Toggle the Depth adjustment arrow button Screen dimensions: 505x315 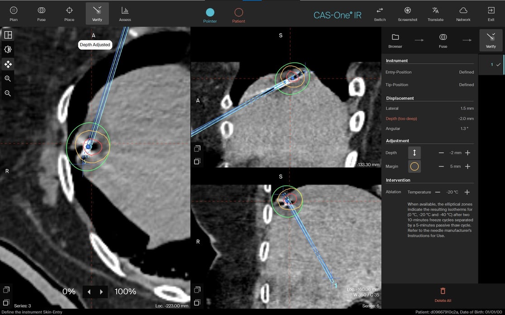click(414, 153)
